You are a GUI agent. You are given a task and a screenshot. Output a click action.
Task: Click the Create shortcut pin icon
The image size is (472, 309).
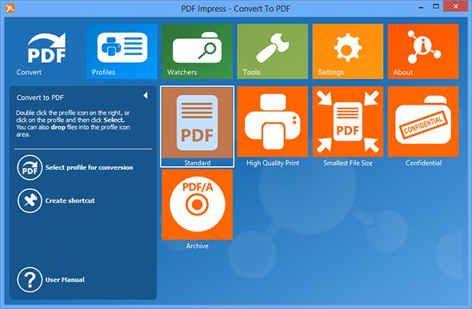pyautogui.click(x=30, y=201)
